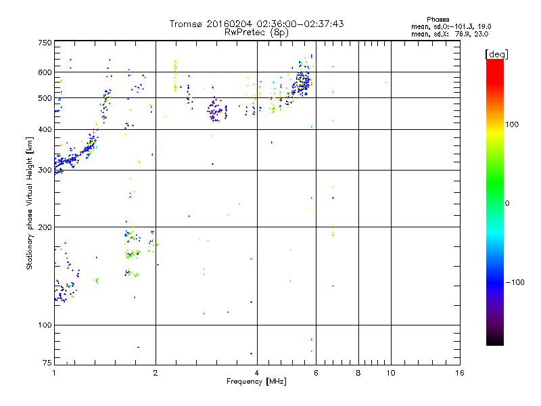This screenshot has width=541, height=406.
Task: Click the '1' frequency tick label
Action: pyautogui.click(x=54, y=373)
